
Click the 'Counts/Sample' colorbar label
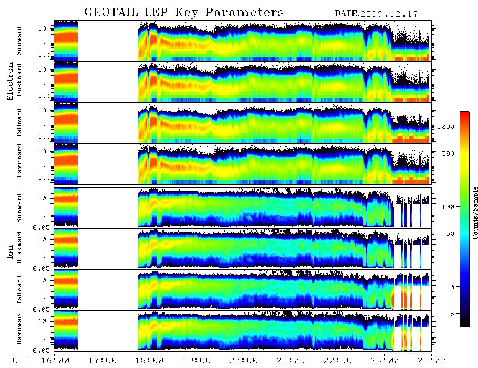[x=475, y=212]
